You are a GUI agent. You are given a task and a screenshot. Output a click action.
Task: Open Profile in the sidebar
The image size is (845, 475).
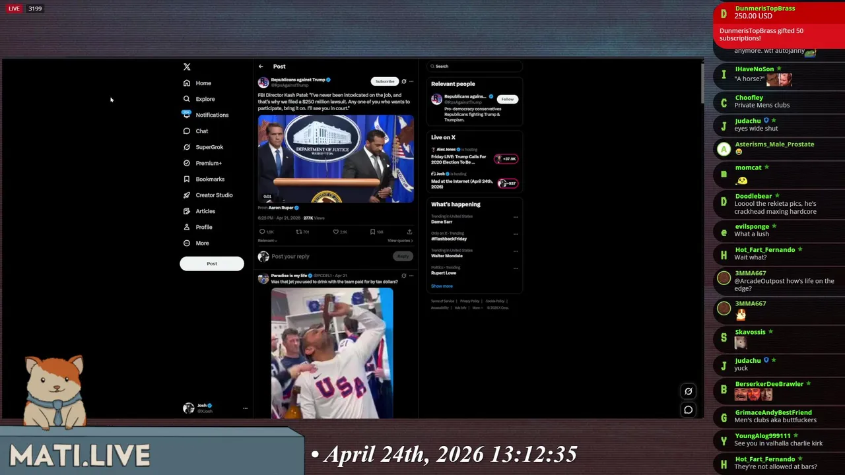(x=197, y=227)
